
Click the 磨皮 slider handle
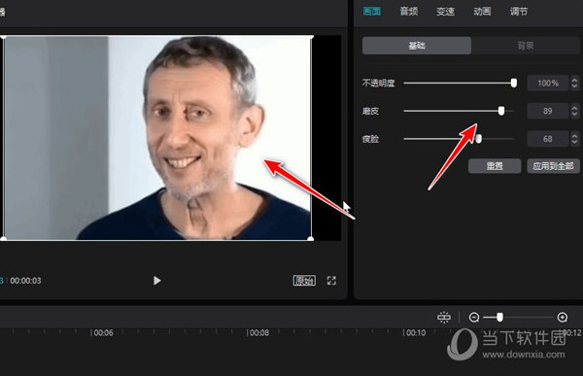click(x=501, y=111)
